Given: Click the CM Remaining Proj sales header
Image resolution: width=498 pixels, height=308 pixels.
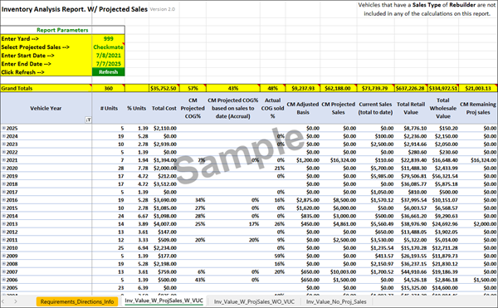Looking at the screenshot, I should coord(478,108).
